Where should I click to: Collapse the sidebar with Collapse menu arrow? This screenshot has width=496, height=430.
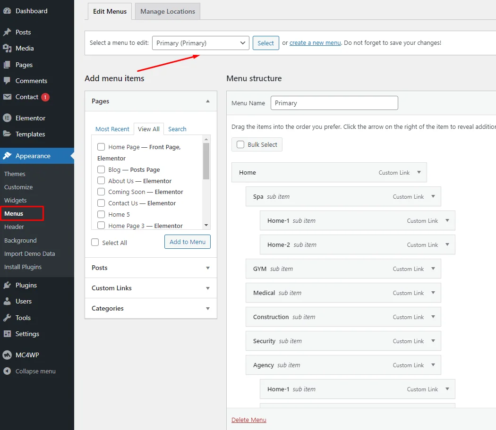(7, 371)
